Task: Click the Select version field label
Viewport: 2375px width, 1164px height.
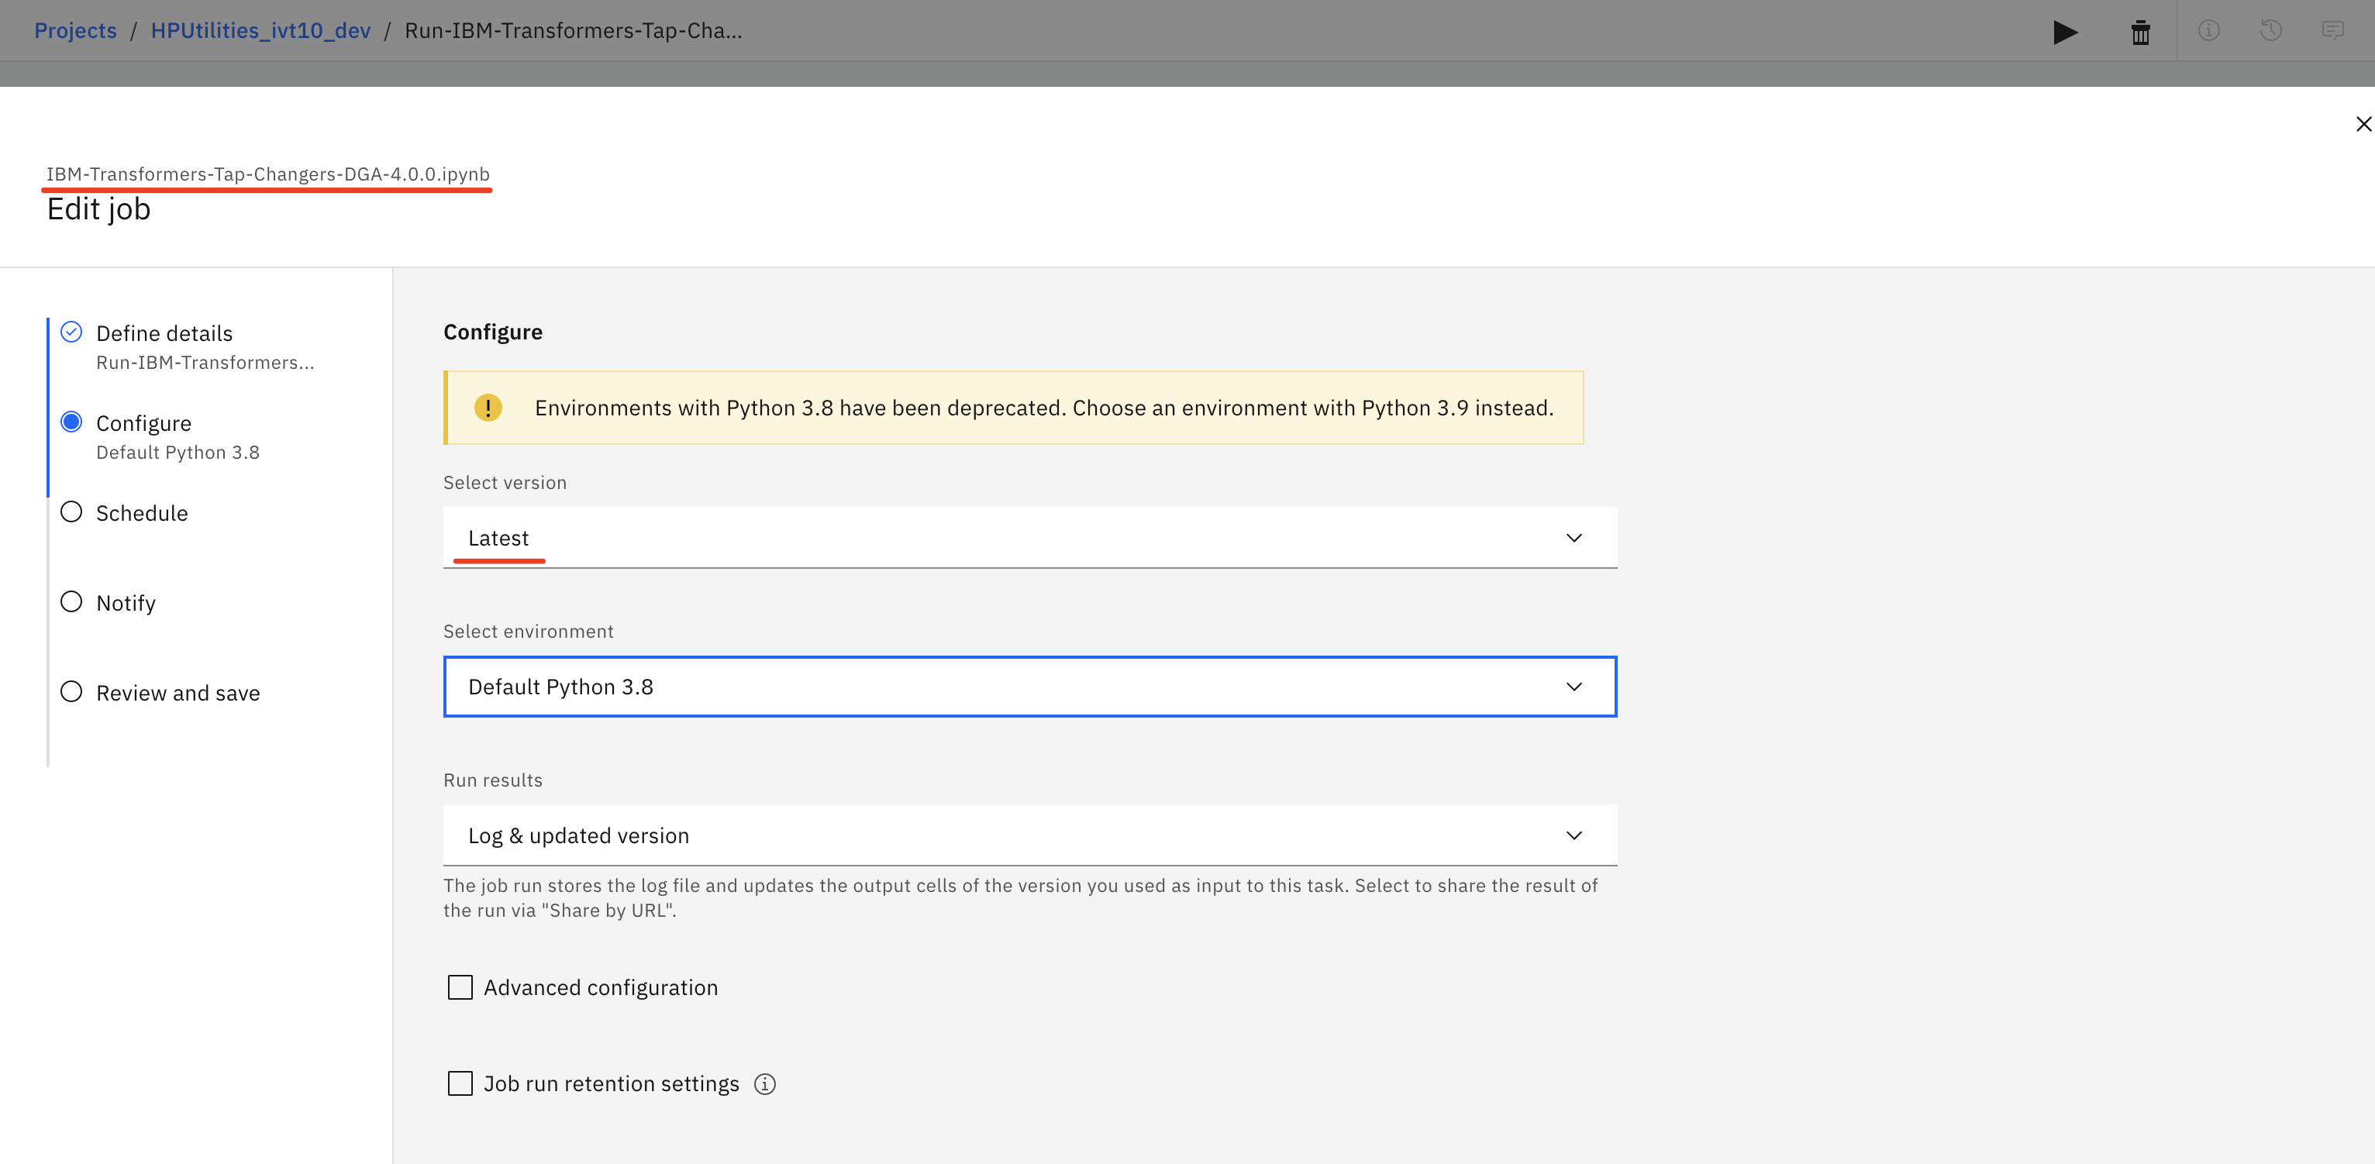Action: 505,482
